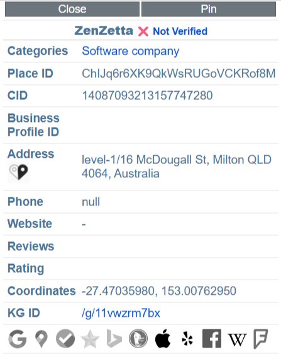Image resolution: width=281 pixels, height=357 pixels.
Task: Select the CID number text
Action: pyautogui.click(x=147, y=96)
